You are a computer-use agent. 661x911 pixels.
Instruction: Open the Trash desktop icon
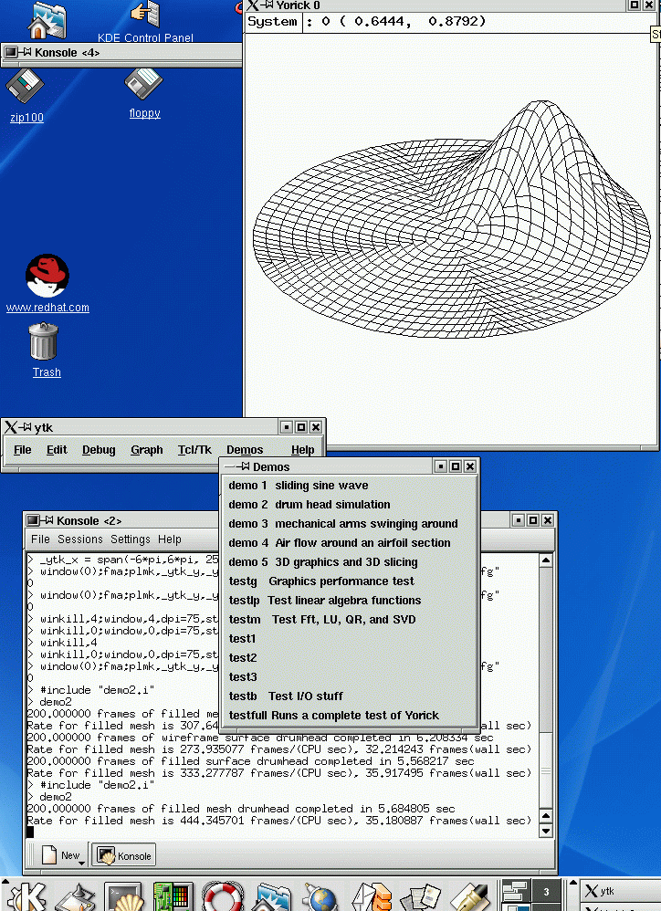click(45, 342)
